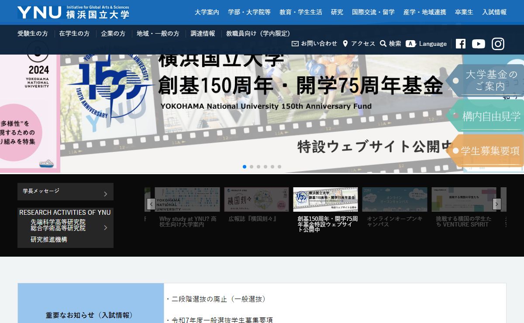The image size is (524, 323).
Task: Click RESEARCH ACTIVITIES OF YNU heading
Action: coord(65,213)
